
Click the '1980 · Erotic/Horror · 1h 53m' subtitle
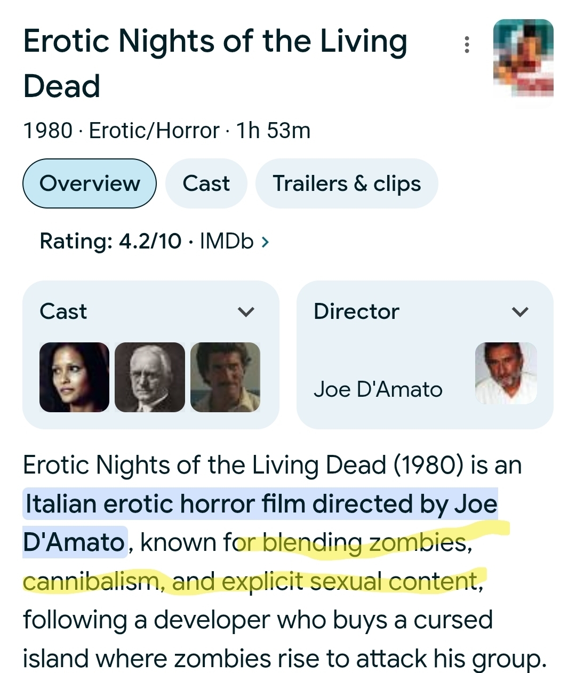point(166,131)
